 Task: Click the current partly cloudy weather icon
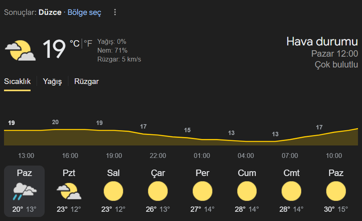click(21, 51)
